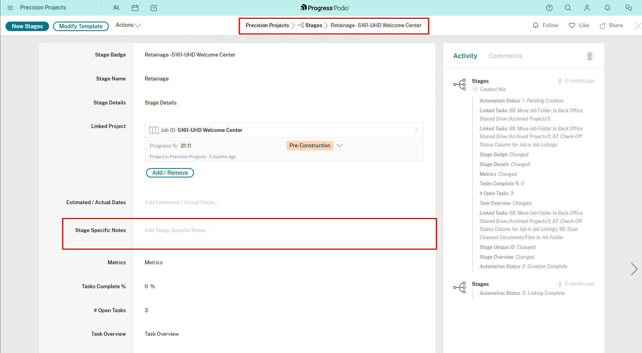Click the Modify Template button

coord(81,26)
